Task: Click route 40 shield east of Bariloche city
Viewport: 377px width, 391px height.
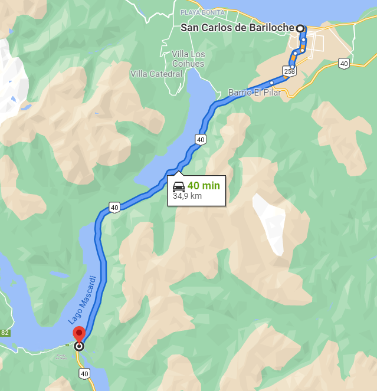Action: point(344,64)
